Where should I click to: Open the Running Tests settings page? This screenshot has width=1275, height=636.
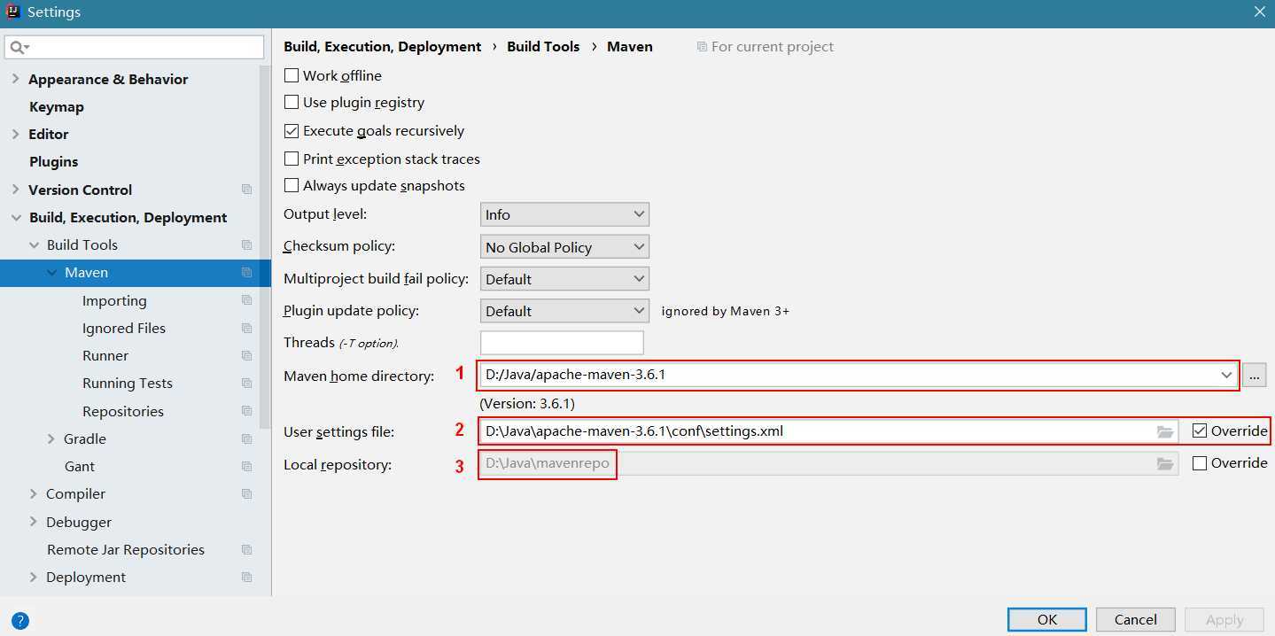tap(128, 383)
